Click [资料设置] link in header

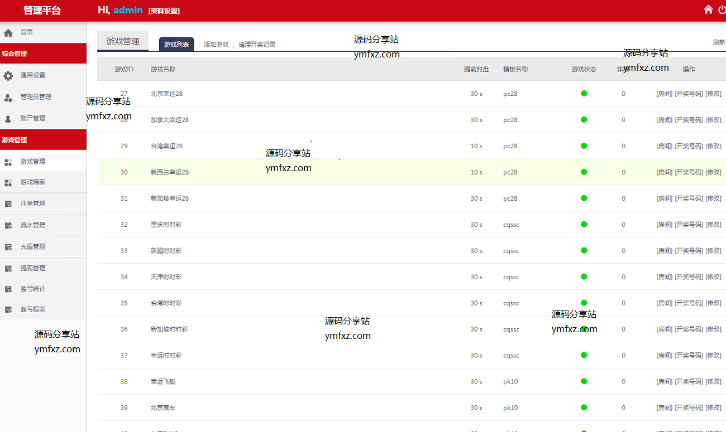[164, 11]
